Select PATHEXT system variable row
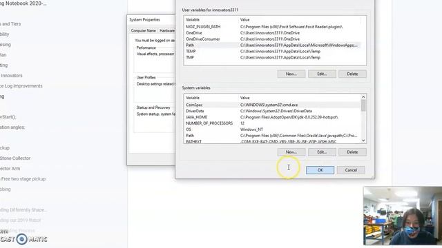 pyautogui.click(x=272, y=141)
